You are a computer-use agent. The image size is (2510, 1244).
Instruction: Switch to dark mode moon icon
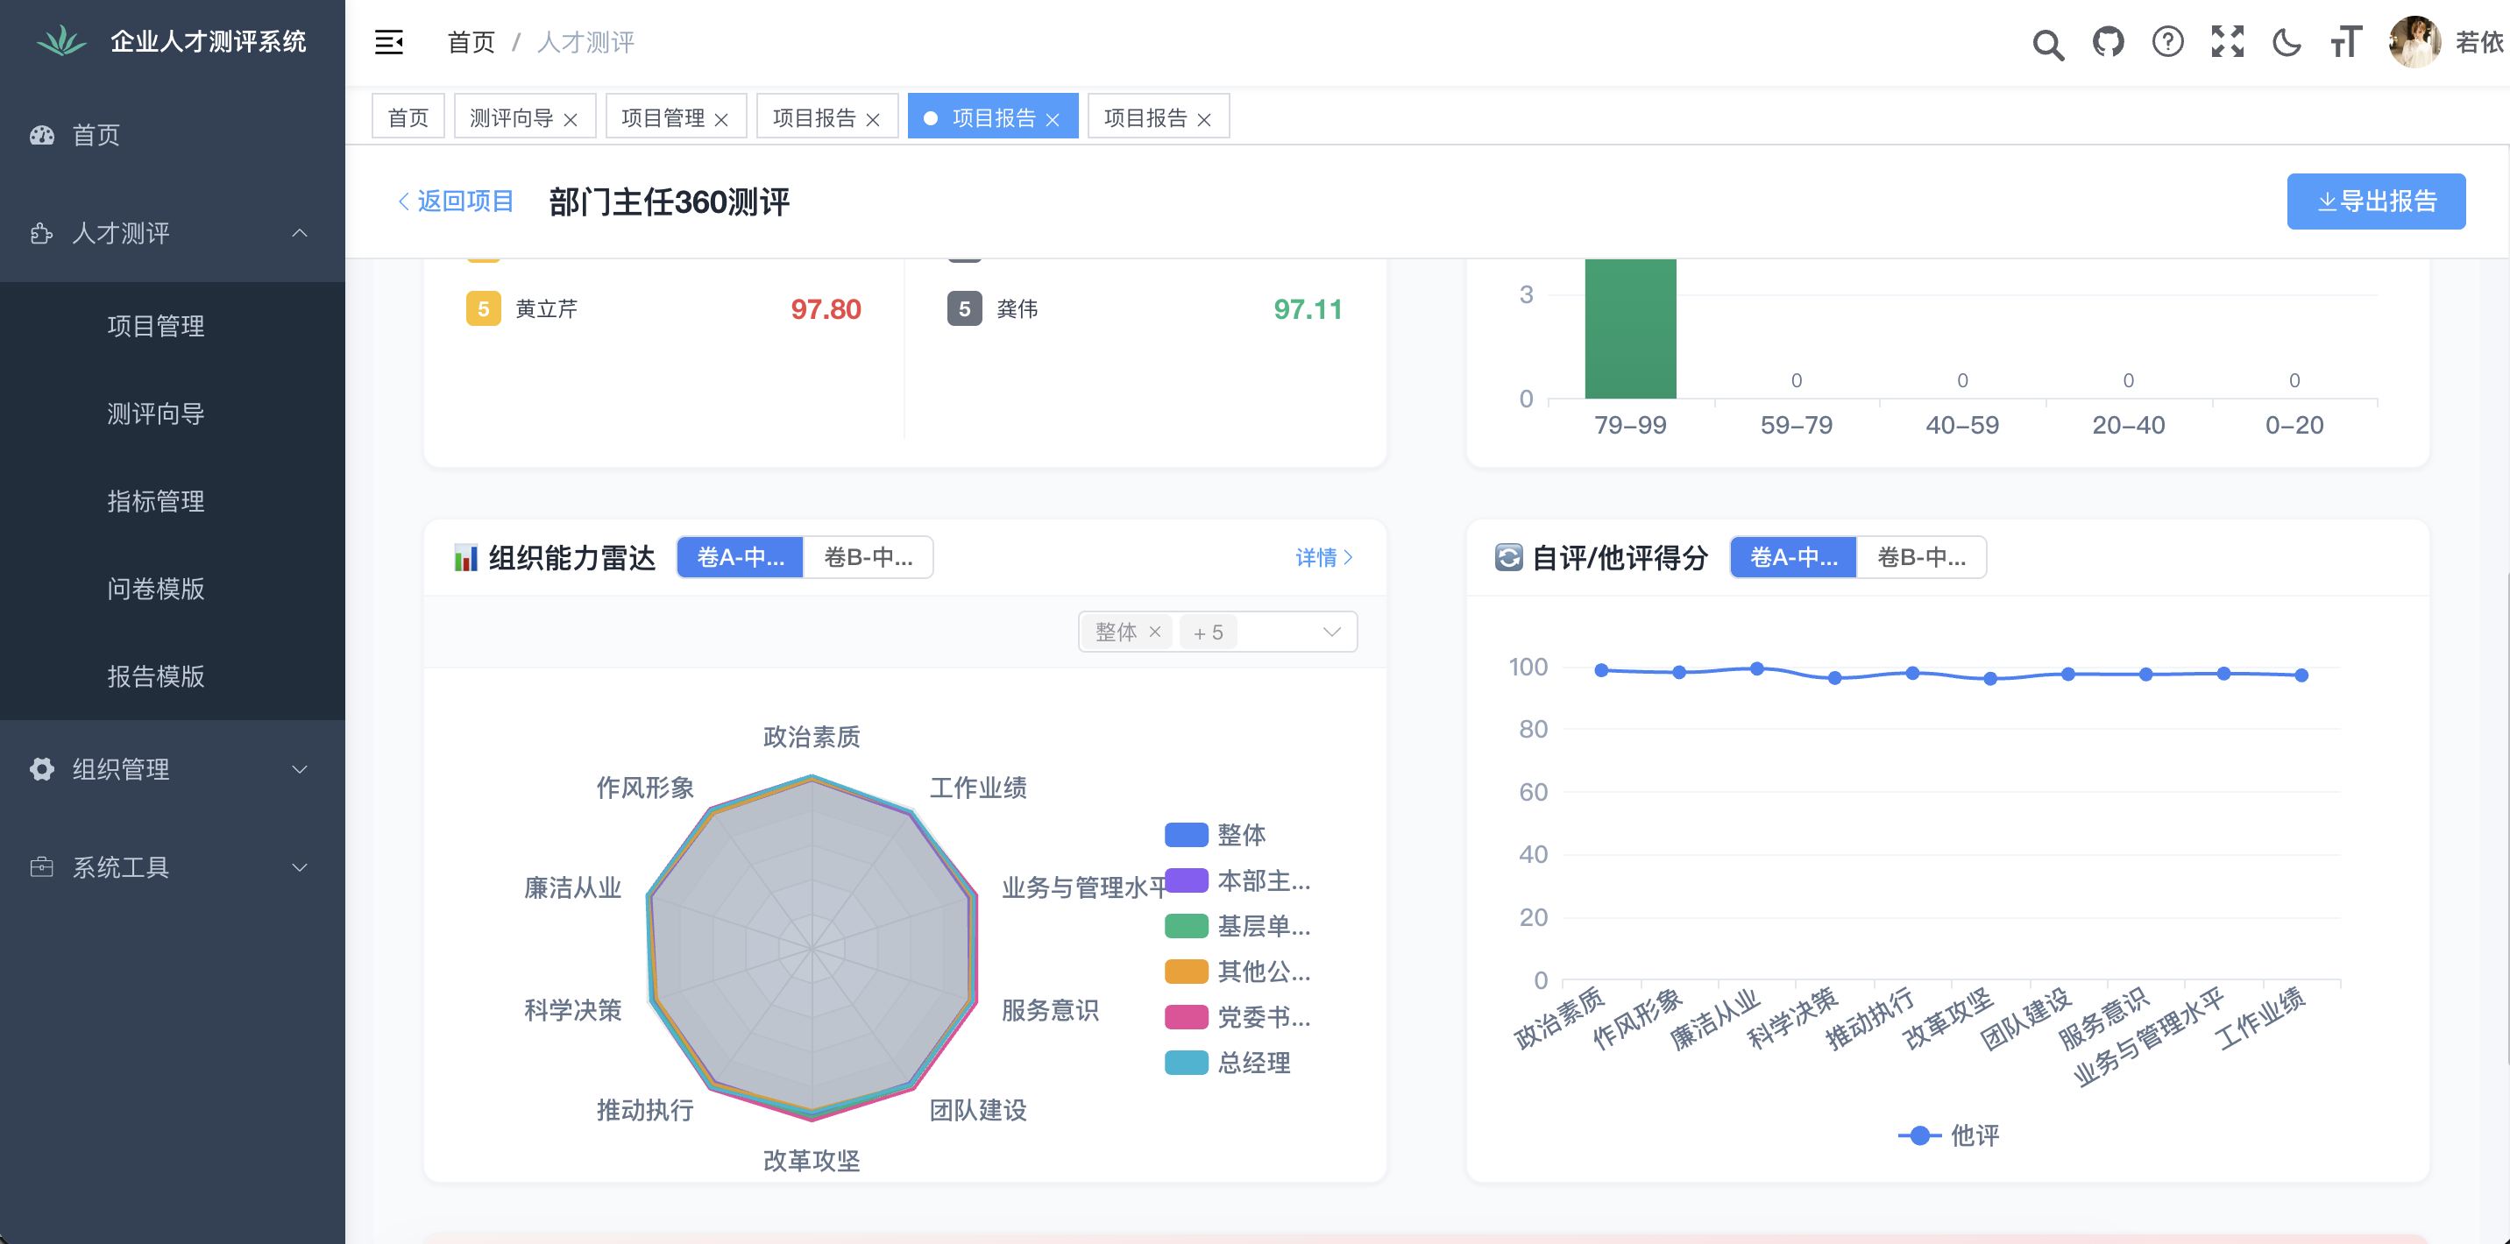2286,42
